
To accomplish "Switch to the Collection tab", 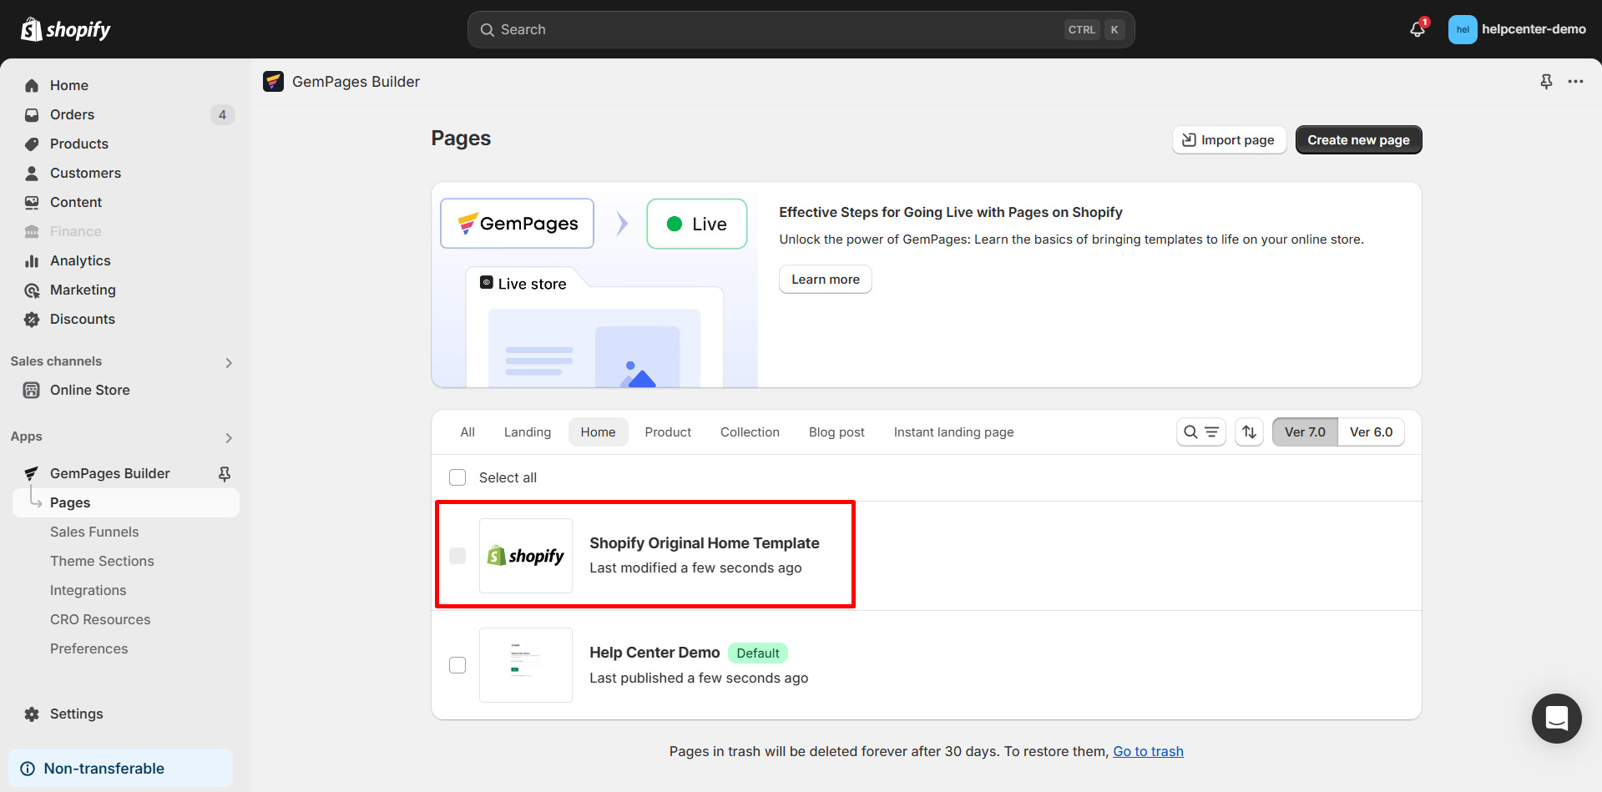I will pyautogui.click(x=750, y=432).
